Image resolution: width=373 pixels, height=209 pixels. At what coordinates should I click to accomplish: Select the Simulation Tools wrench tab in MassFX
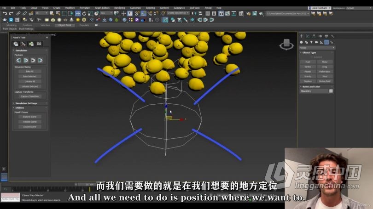[x=23, y=44]
